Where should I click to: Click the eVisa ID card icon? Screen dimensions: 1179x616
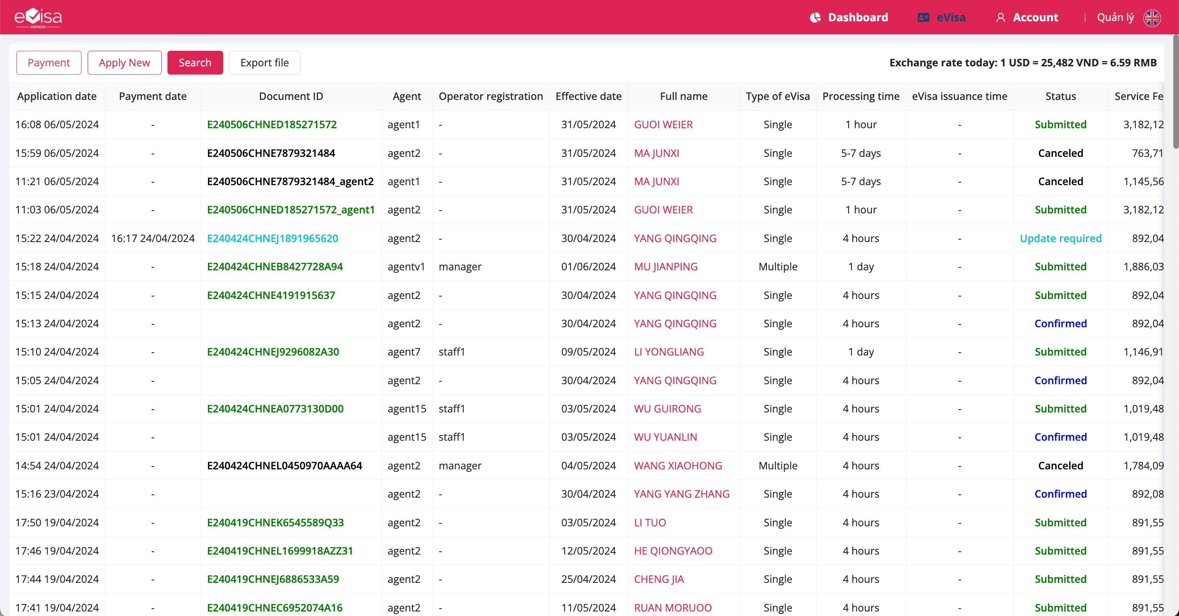point(923,17)
